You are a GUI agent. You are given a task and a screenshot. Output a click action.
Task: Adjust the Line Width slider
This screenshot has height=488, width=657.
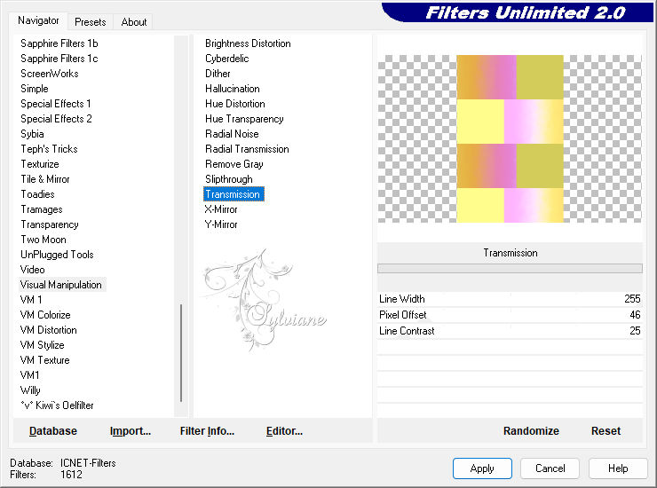point(510,299)
